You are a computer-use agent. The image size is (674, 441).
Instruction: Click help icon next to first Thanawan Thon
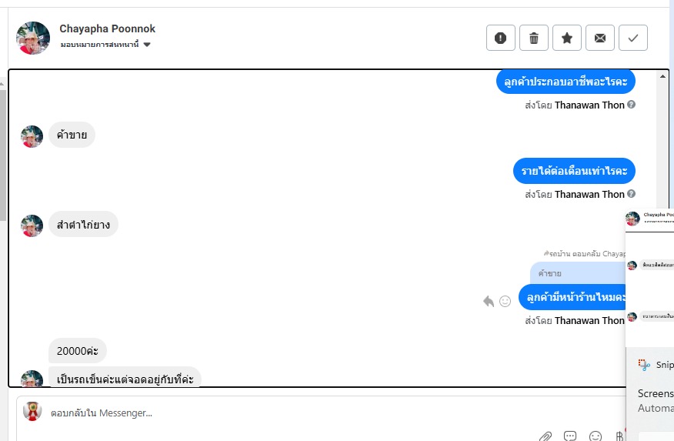(631, 105)
